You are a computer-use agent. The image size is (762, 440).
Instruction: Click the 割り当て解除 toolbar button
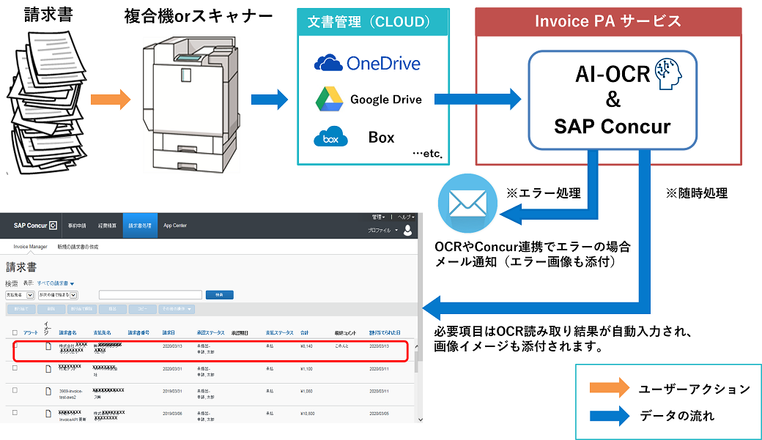pyautogui.click(x=81, y=309)
